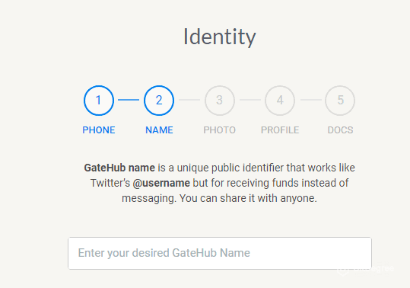Select the NAME step label
This screenshot has width=410, height=288.
(x=159, y=130)
